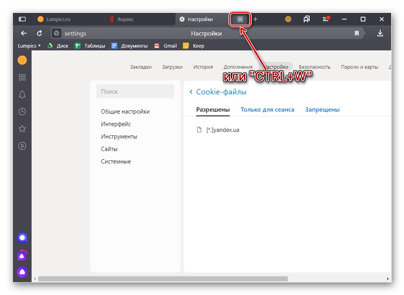This screenshot has height=295, width=404.
Task: Open the browser menu with red notification dot
Action: (326, 19)
